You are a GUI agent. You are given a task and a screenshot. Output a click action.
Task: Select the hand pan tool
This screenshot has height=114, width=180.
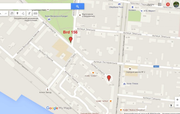tap(12, 13)
